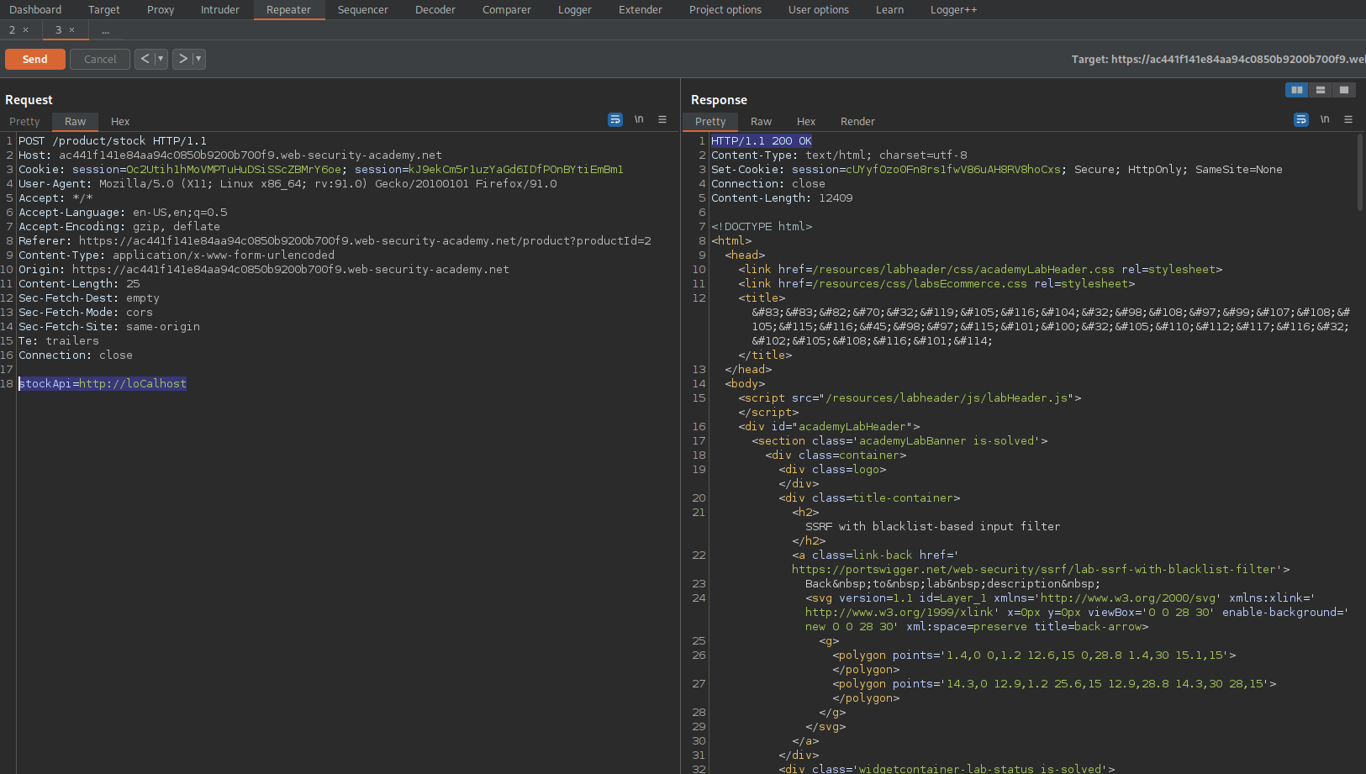Click the Host header line

[x=230, y=155]
